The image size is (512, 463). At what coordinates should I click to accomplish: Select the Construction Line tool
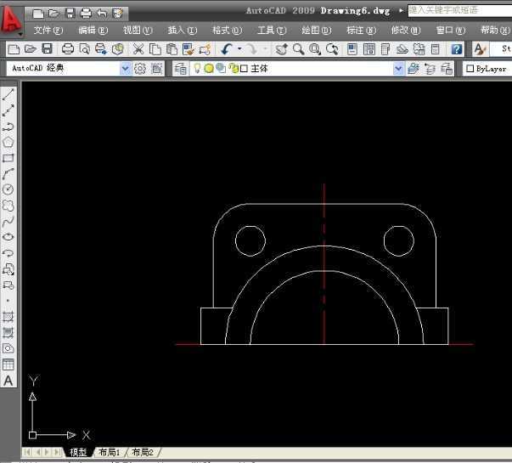[x=8, y=110]
